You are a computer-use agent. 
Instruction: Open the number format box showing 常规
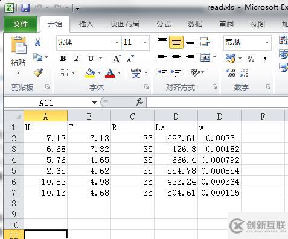[248, 42]
